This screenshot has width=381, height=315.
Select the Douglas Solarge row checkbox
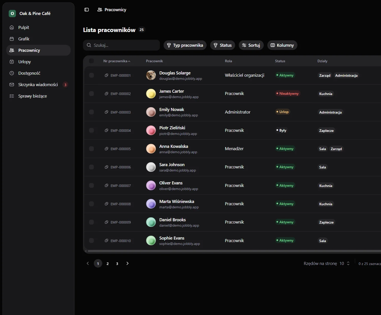click(91, 75)
